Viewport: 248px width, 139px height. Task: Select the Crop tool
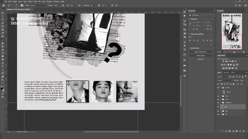(x=3, y=26)
